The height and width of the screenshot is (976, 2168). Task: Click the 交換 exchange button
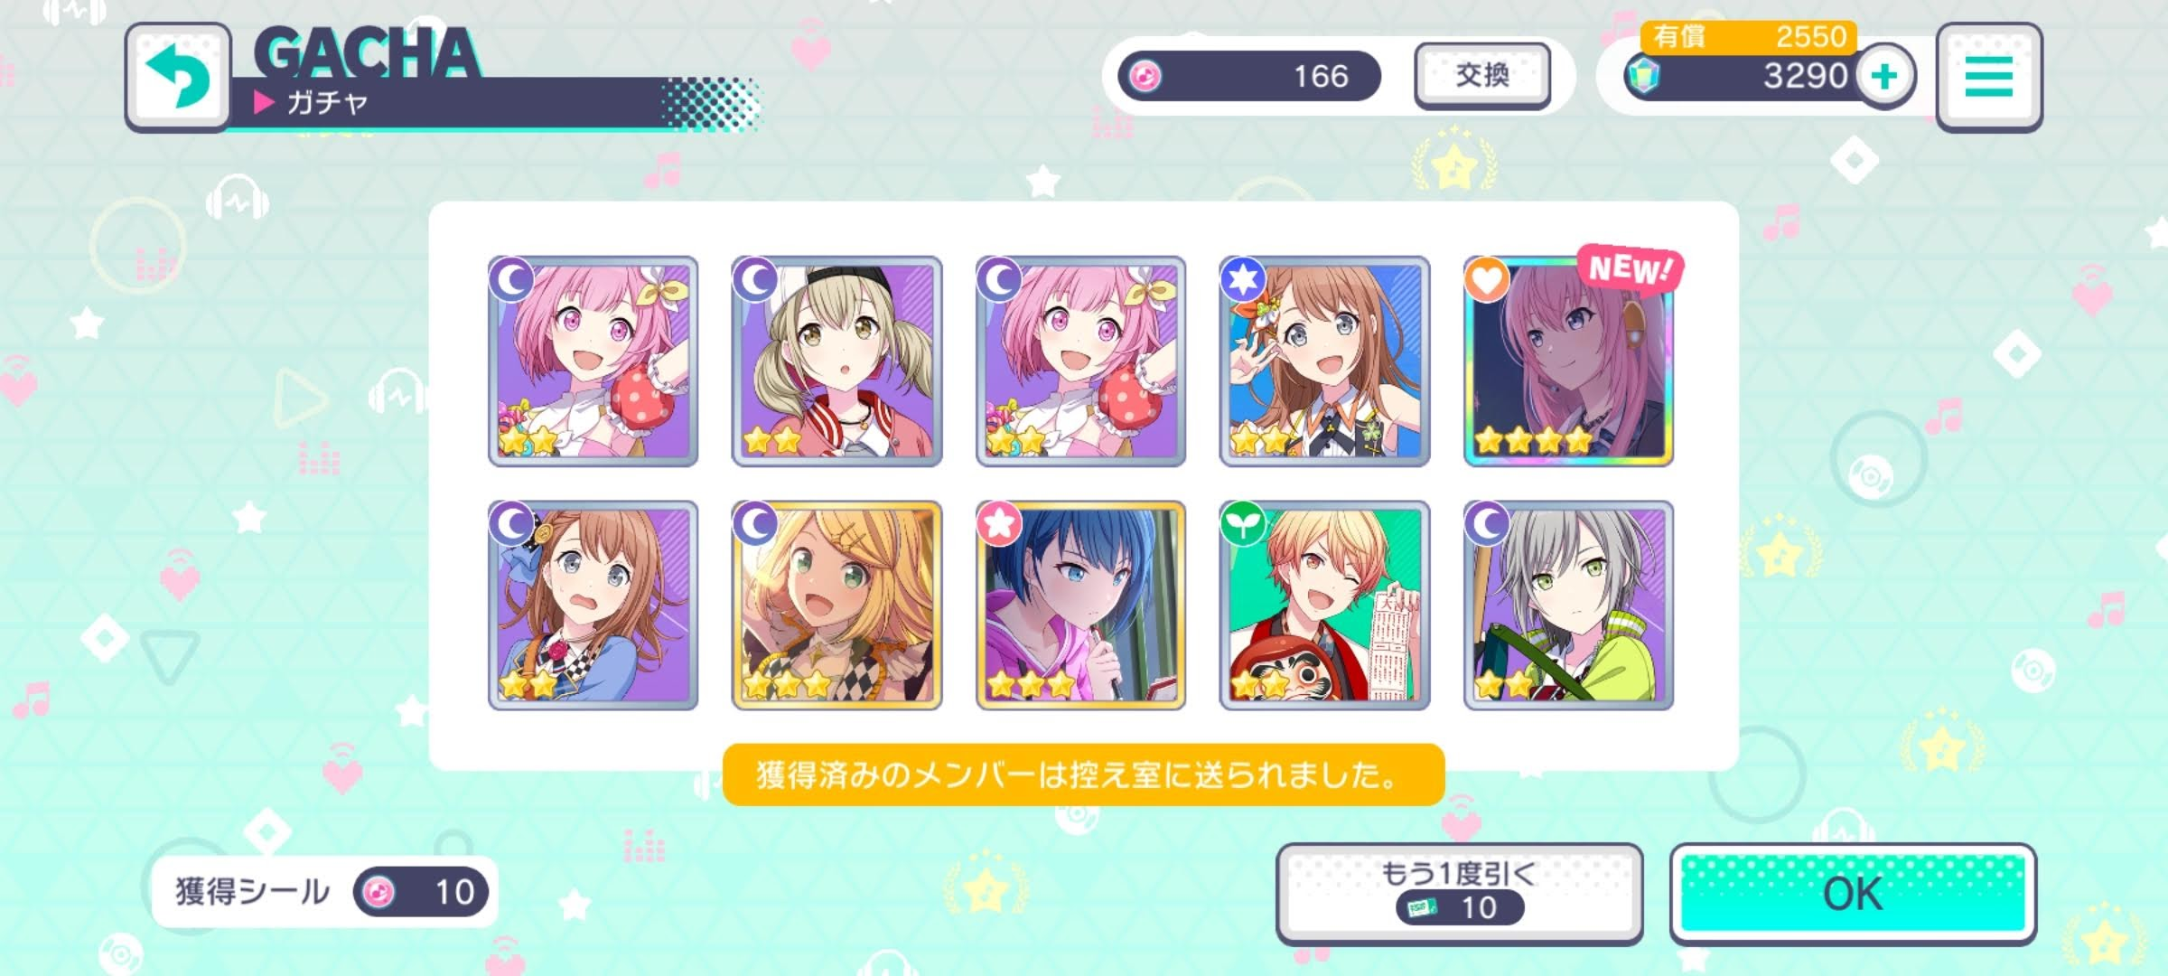tap(1482, 76)
